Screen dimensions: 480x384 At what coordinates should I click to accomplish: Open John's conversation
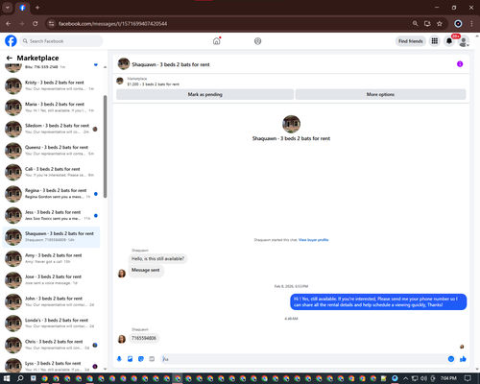coord(51,301)
